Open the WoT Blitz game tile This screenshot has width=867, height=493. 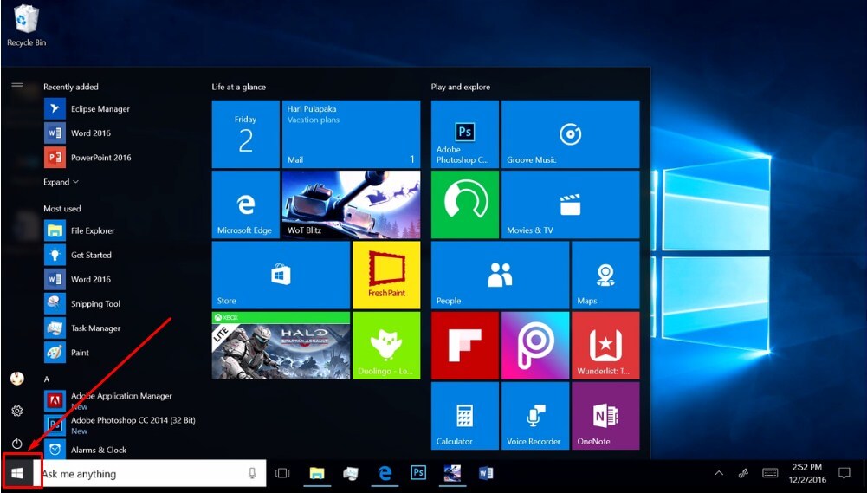point(351,204)
